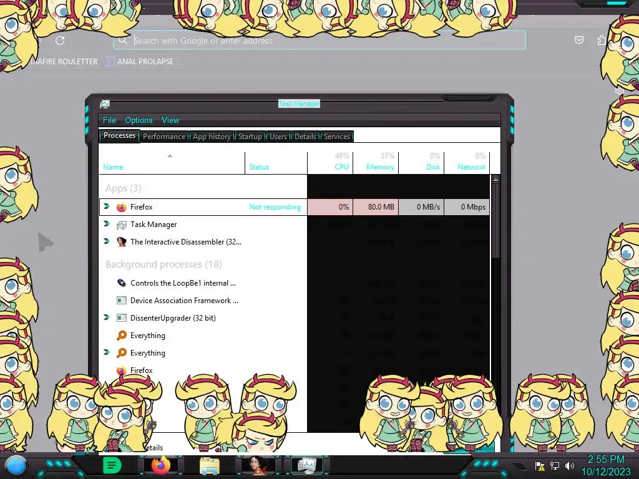The height and width of the screenshot is (479, 639).
Task: Open the Start orb button
Action: (16, 465)
